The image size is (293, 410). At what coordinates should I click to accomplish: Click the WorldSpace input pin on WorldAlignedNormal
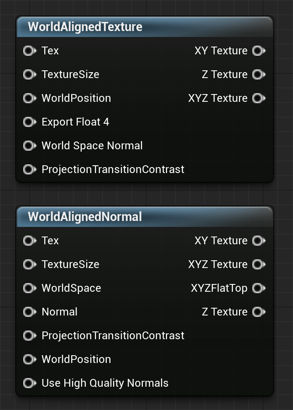[x=29, y=288]
